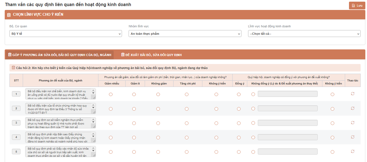Image resolution: width=367 pixels, height=162 pixels.
Task: Click the refresh icon in row 5
Action: 353,151
